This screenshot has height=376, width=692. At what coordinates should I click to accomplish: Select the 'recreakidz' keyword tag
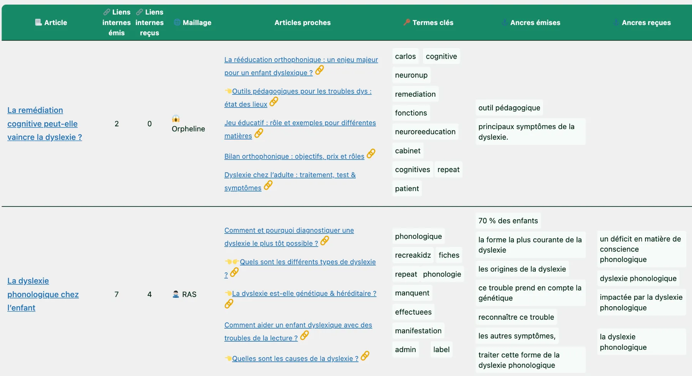tap(413, 255)
